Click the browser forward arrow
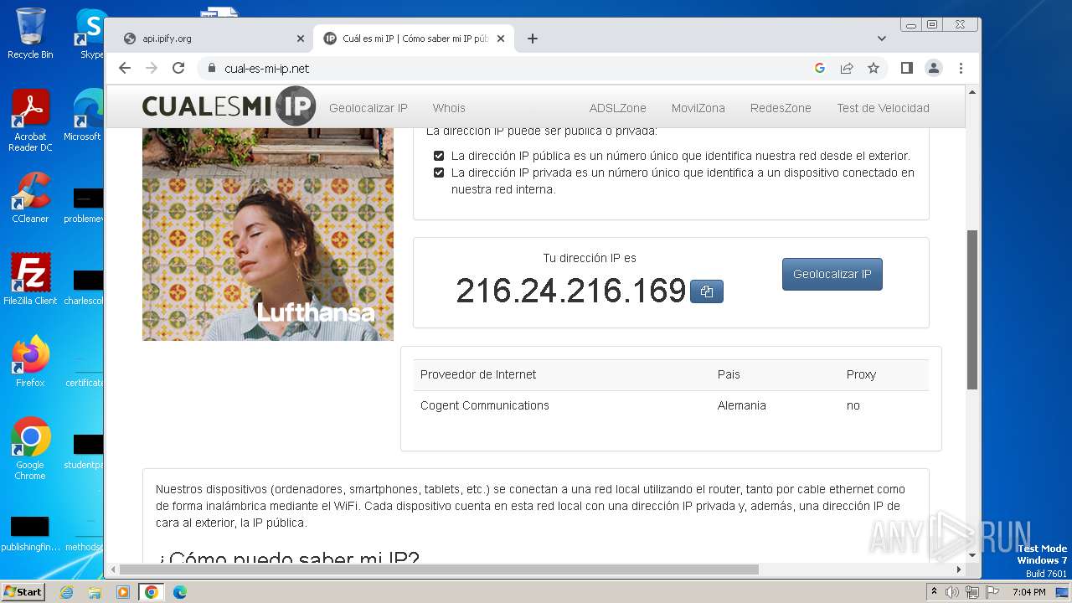 (x=152, y=69)
